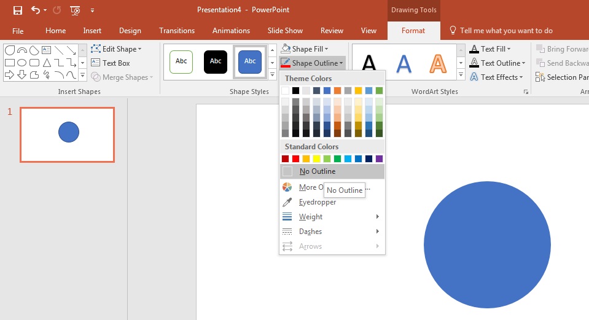
Task: Switch to the Insert tab
Action: (x=92, y=31)
